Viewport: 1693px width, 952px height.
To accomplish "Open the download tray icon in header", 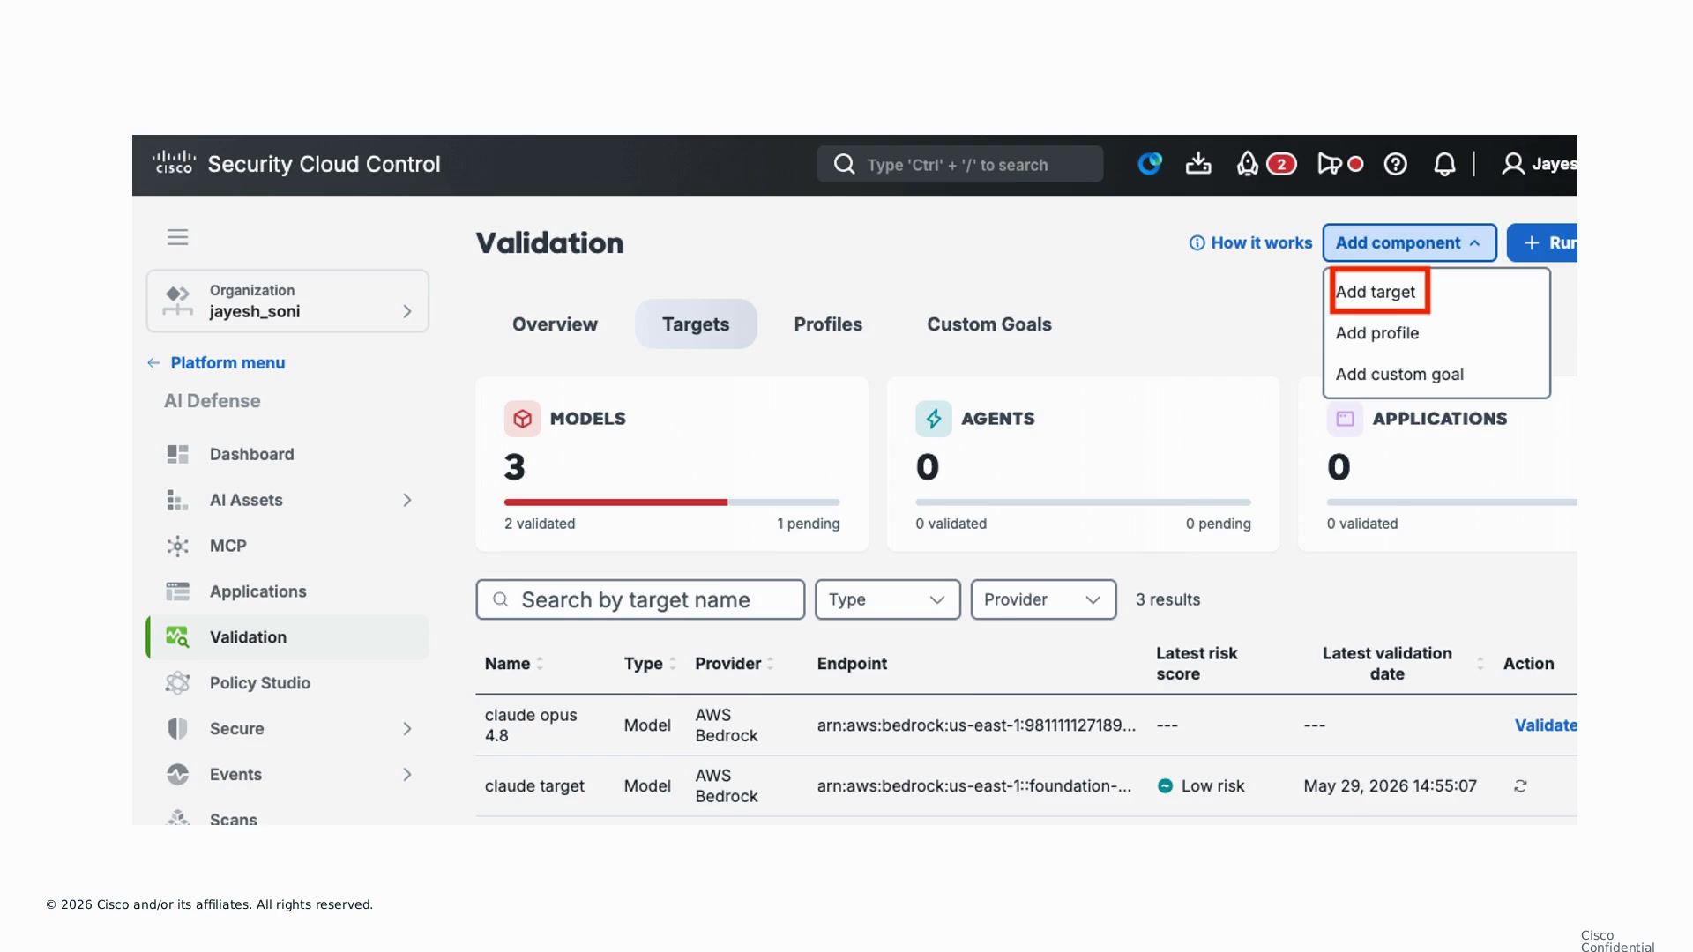I will click(x=1197, y=164).
